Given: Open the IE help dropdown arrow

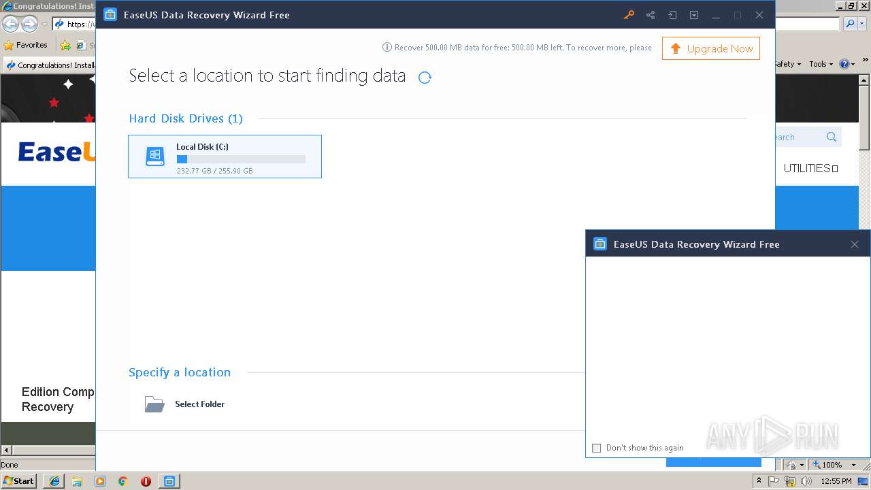Looking at the screenshot, I should (853, 64).
